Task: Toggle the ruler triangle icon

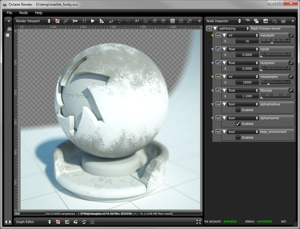Action: (102, 21)
